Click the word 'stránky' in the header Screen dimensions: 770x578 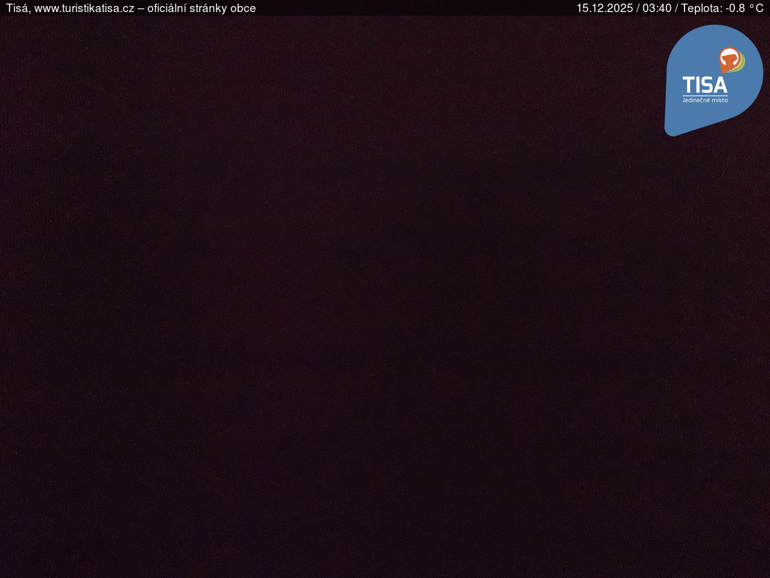coord(209,8)
